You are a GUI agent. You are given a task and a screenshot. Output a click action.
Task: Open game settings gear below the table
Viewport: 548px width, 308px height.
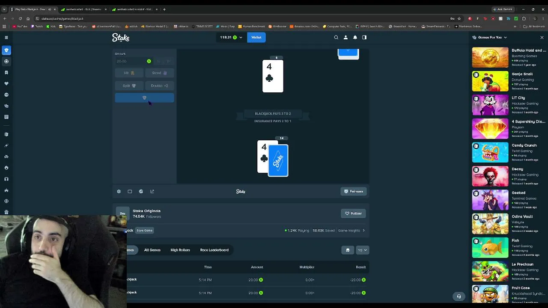coord(119,192)
